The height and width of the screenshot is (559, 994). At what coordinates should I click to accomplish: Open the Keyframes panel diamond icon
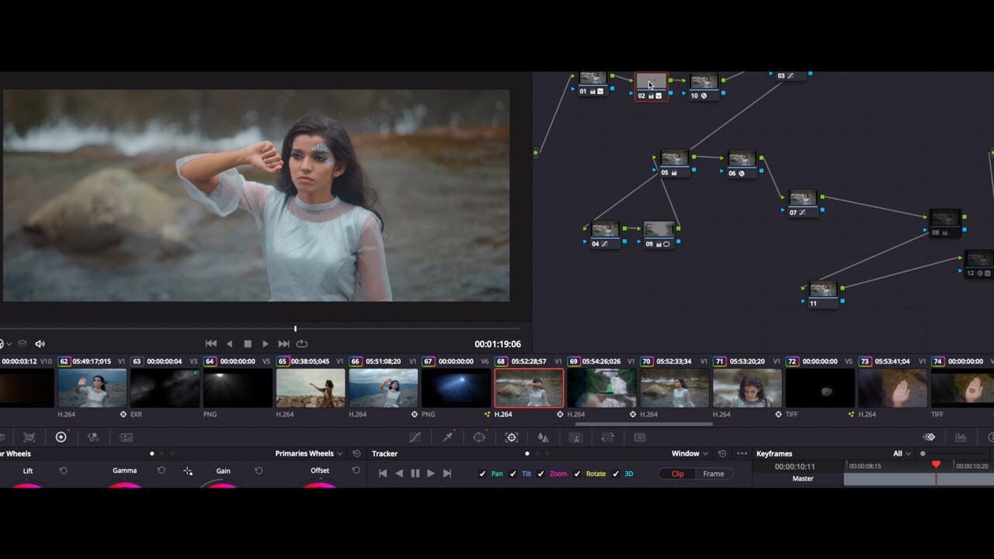tap(929, 437)
